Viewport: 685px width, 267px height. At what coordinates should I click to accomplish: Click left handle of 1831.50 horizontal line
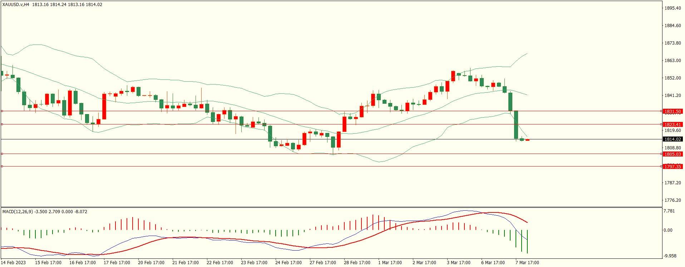[2, 111]
